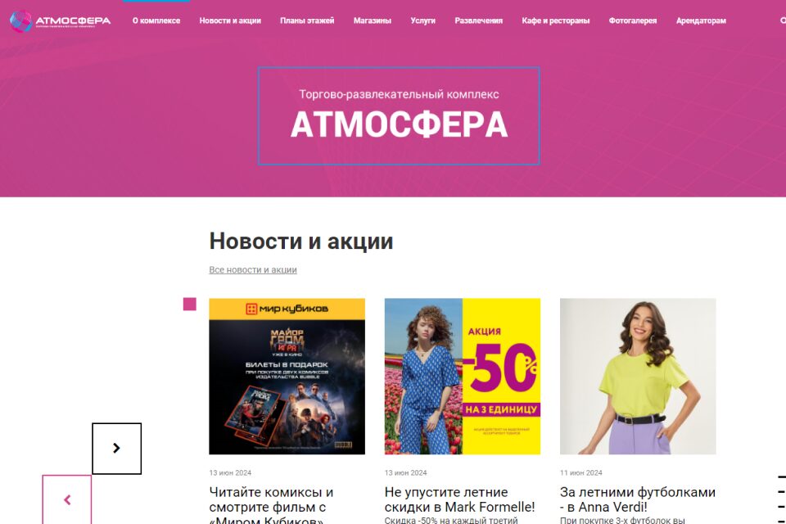The height and width of the screenshot is (524, 786).
Task: Open the Mark Formelle -50% sale image
Action: coord(462,377)
